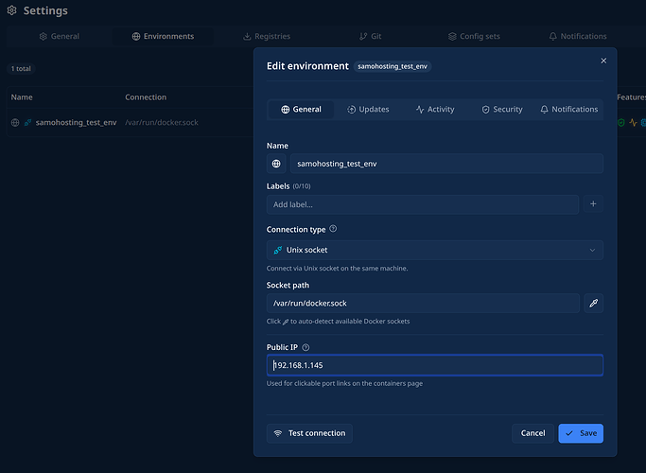This screenshot has height=473, width=646.
Task: Click the Save button
Action: click(580, 433)
